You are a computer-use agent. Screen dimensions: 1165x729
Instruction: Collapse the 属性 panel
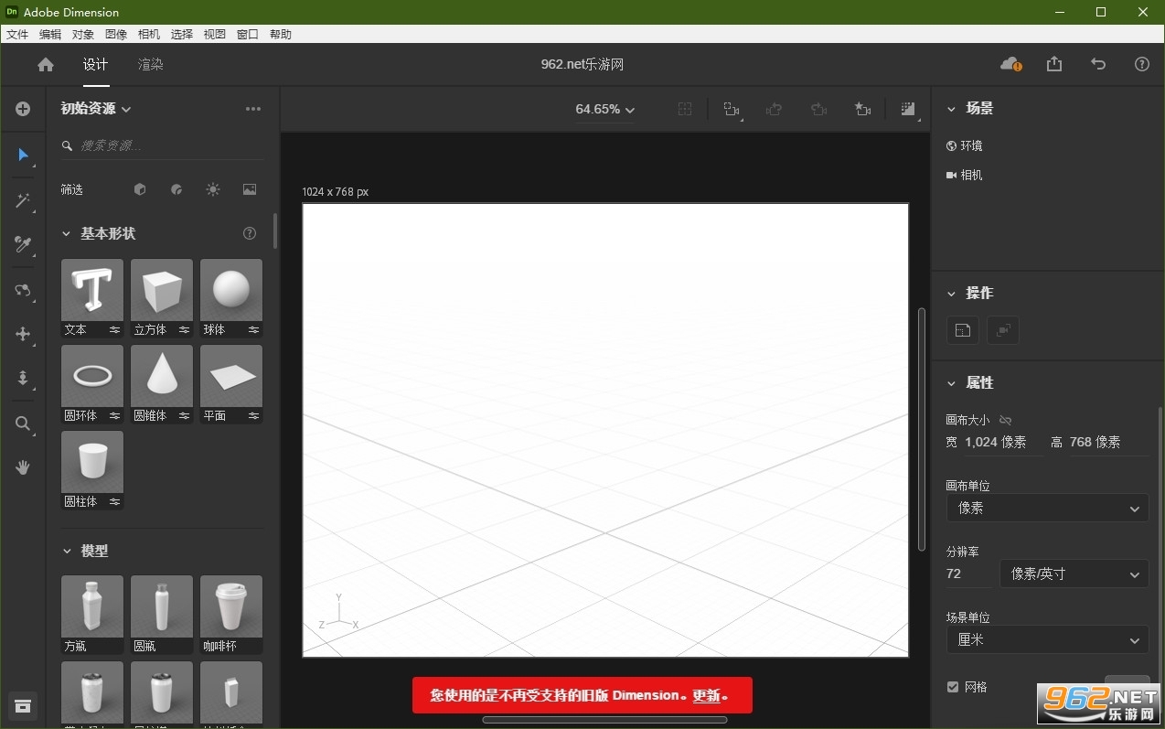951,382
